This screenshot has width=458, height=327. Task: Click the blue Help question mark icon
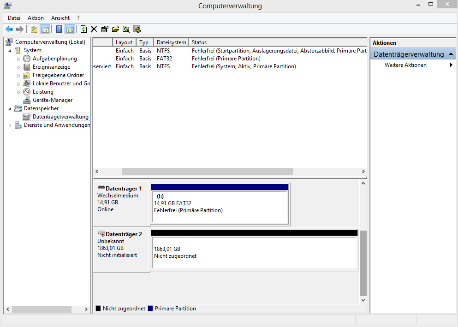tap(59, 29)
